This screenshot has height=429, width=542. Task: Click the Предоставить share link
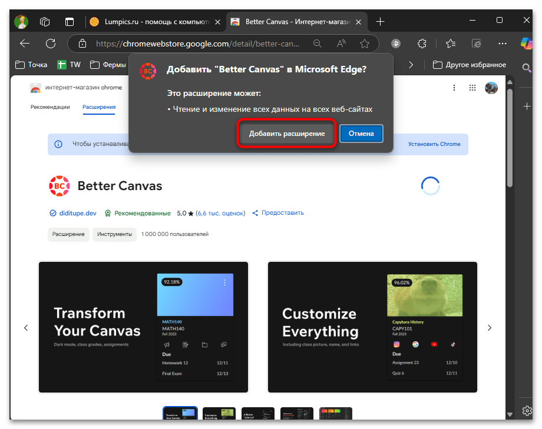click(278, 213)
